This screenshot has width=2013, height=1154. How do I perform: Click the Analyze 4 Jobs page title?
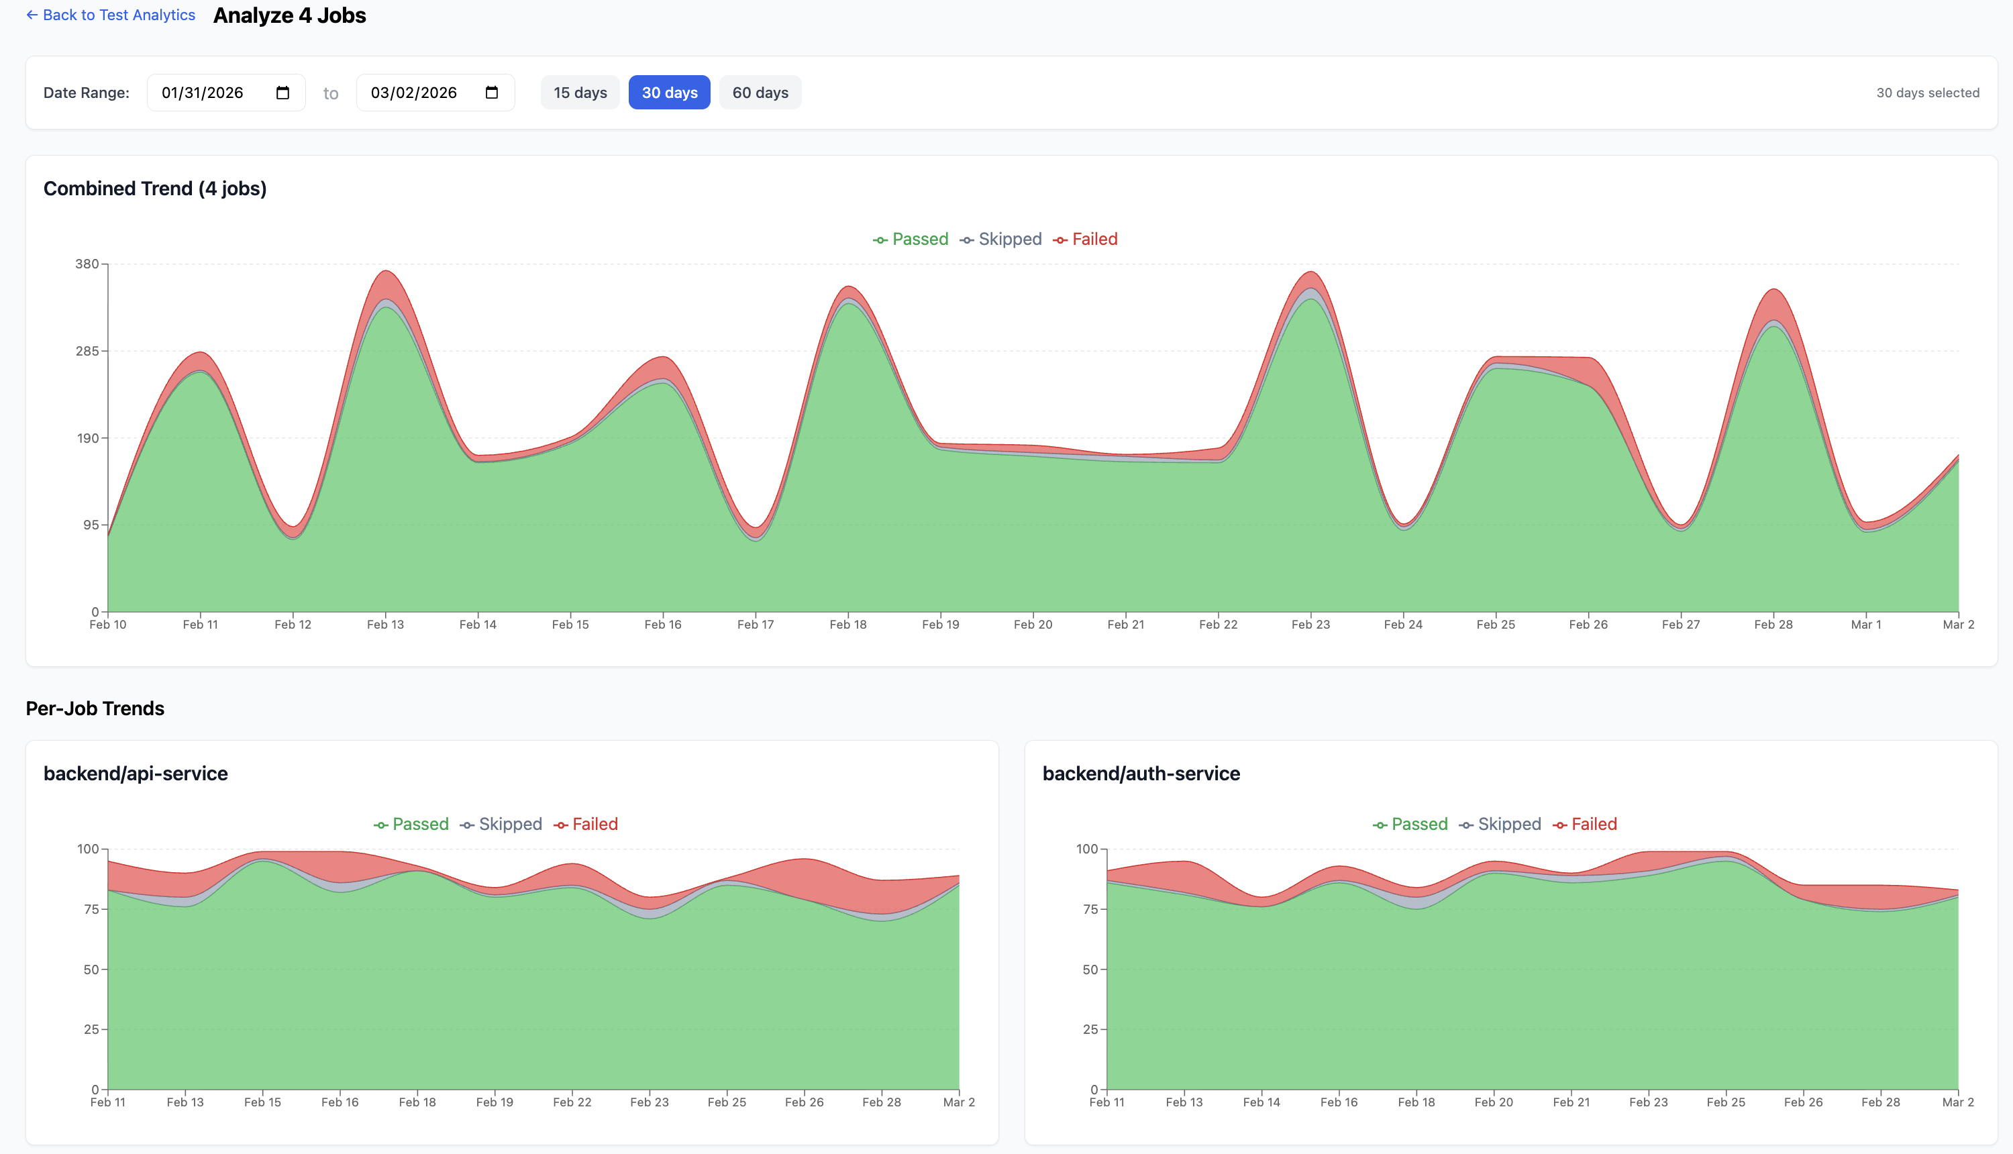click(289, 15)
